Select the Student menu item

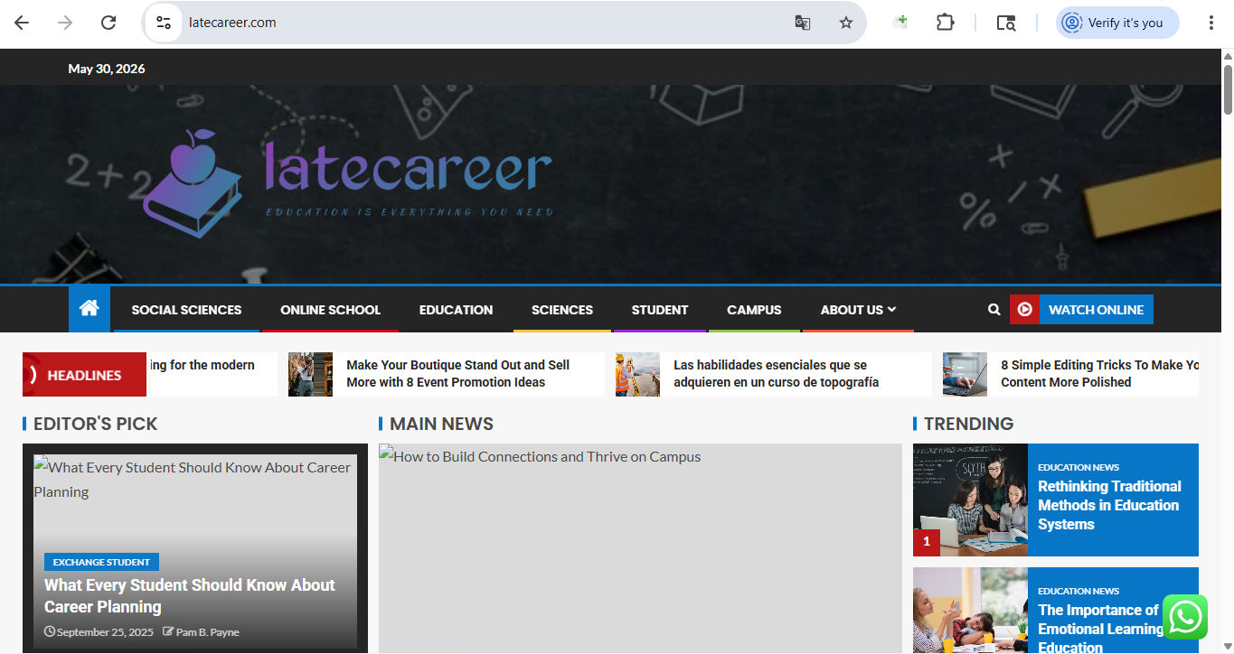tap(660, 309)
